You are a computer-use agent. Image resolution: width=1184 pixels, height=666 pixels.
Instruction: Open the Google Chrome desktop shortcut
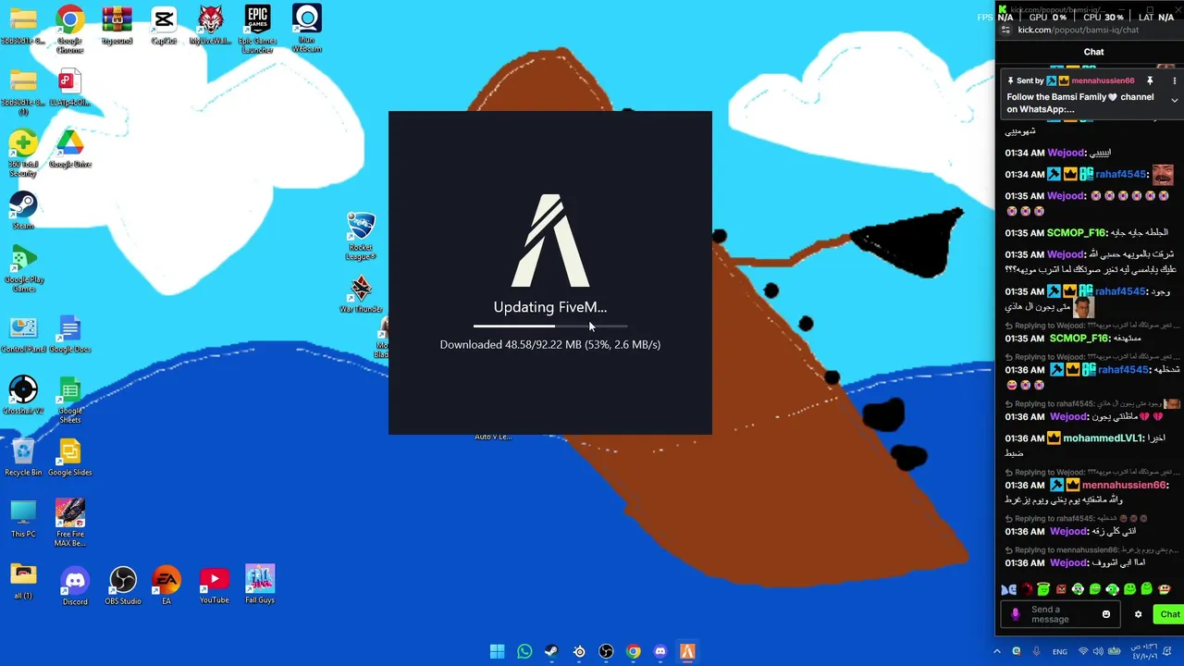tap(70, 29)
